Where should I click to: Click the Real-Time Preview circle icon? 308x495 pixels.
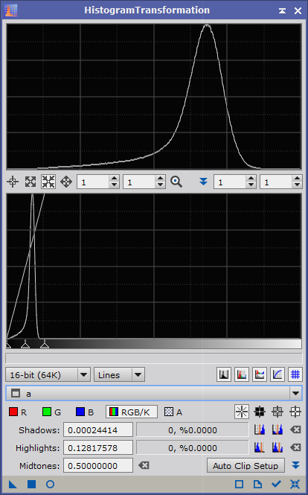tap(50, 484)
